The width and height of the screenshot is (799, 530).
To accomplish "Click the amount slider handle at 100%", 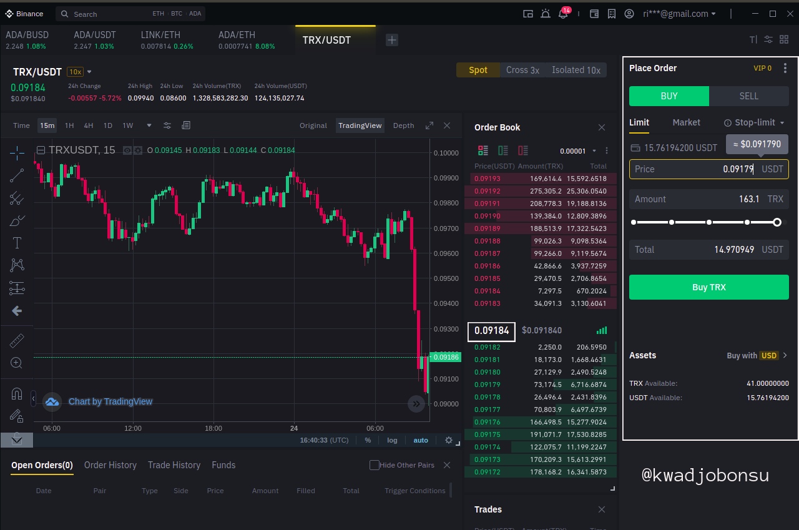I will (x=777, y=222).
